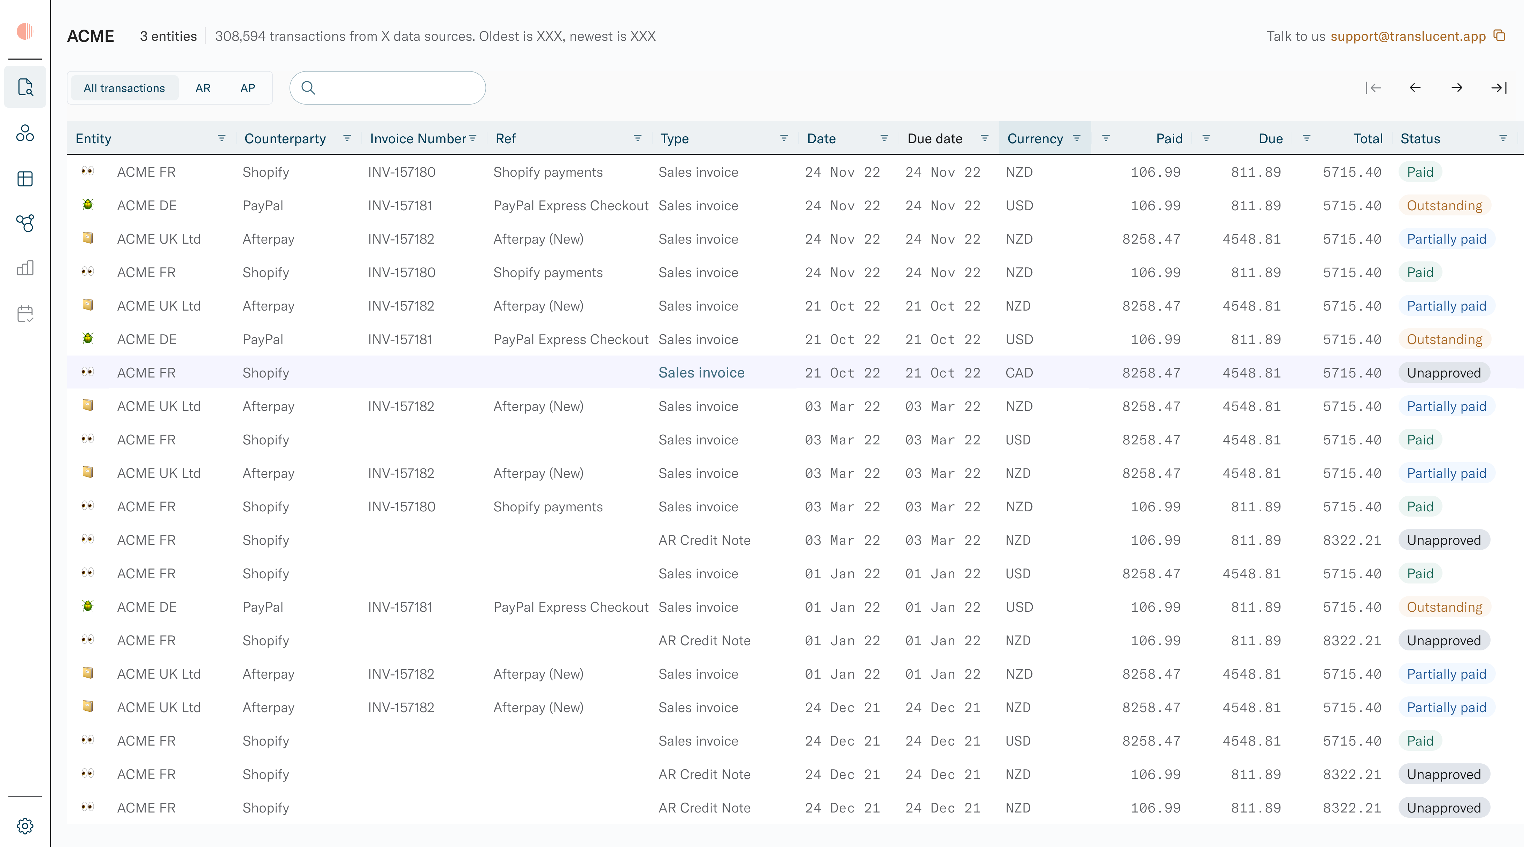The width and height of the screenshot is (1524, 847).
Task: Select first PayPal Express Checkout ref cell
Action: [x=571, y=205]
